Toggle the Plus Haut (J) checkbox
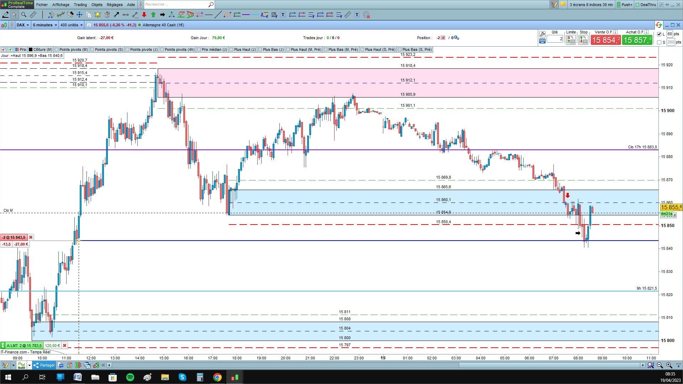The width and height of the screenshot is (683, 384). coord(231,49)
